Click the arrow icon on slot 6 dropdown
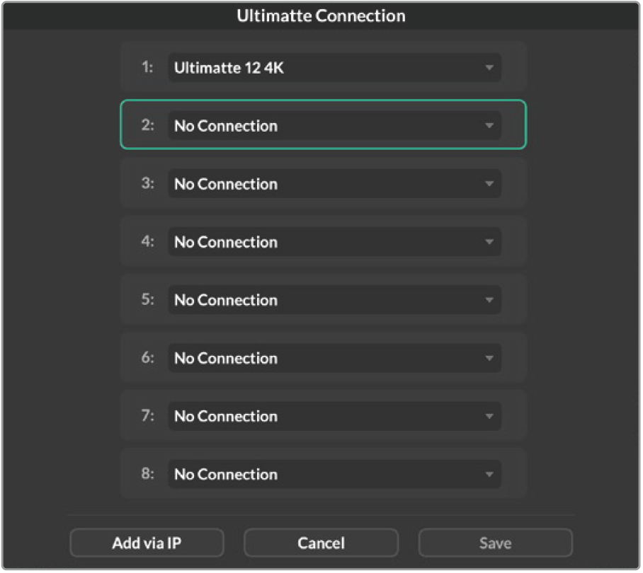Screen dimensions: 643x573 click(489, 359)
